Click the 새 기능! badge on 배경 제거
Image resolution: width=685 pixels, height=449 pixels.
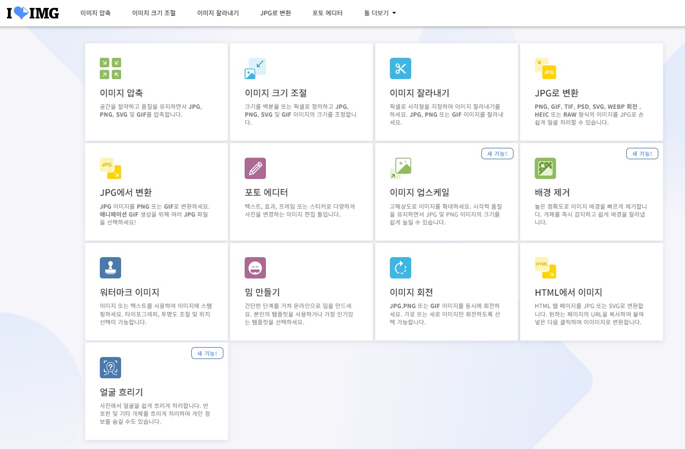(642, 154)
